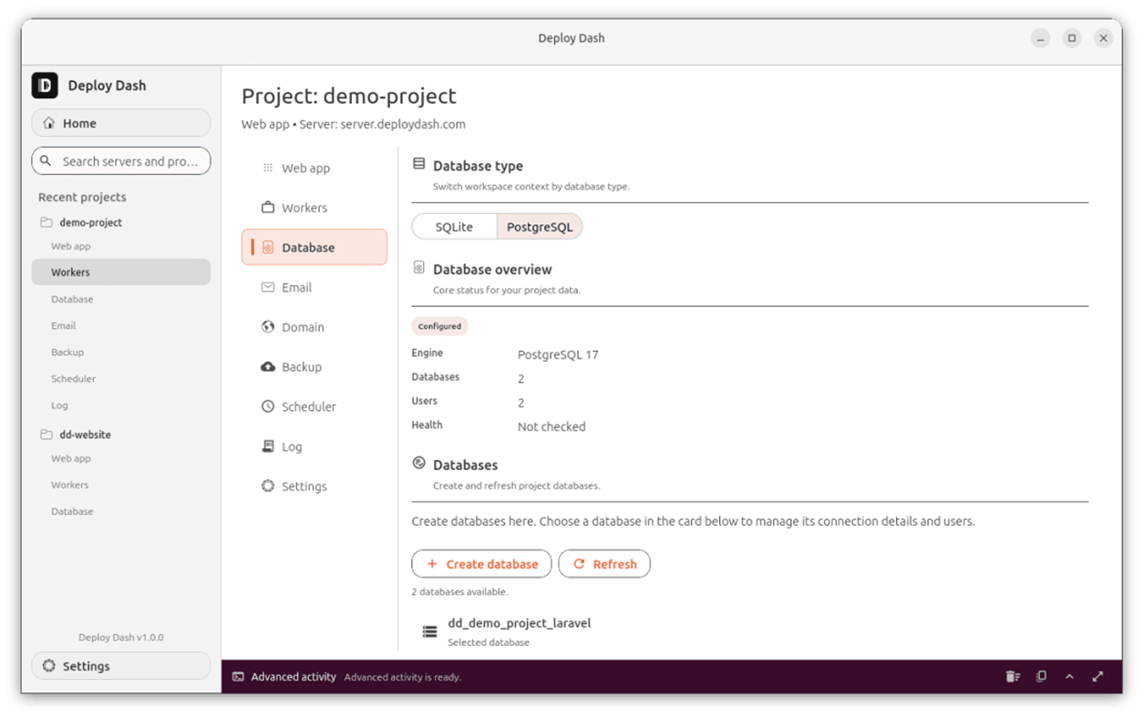Click the cloud icon for Backup in project menu
This screenshot has height=717, width=1143.
268,366
